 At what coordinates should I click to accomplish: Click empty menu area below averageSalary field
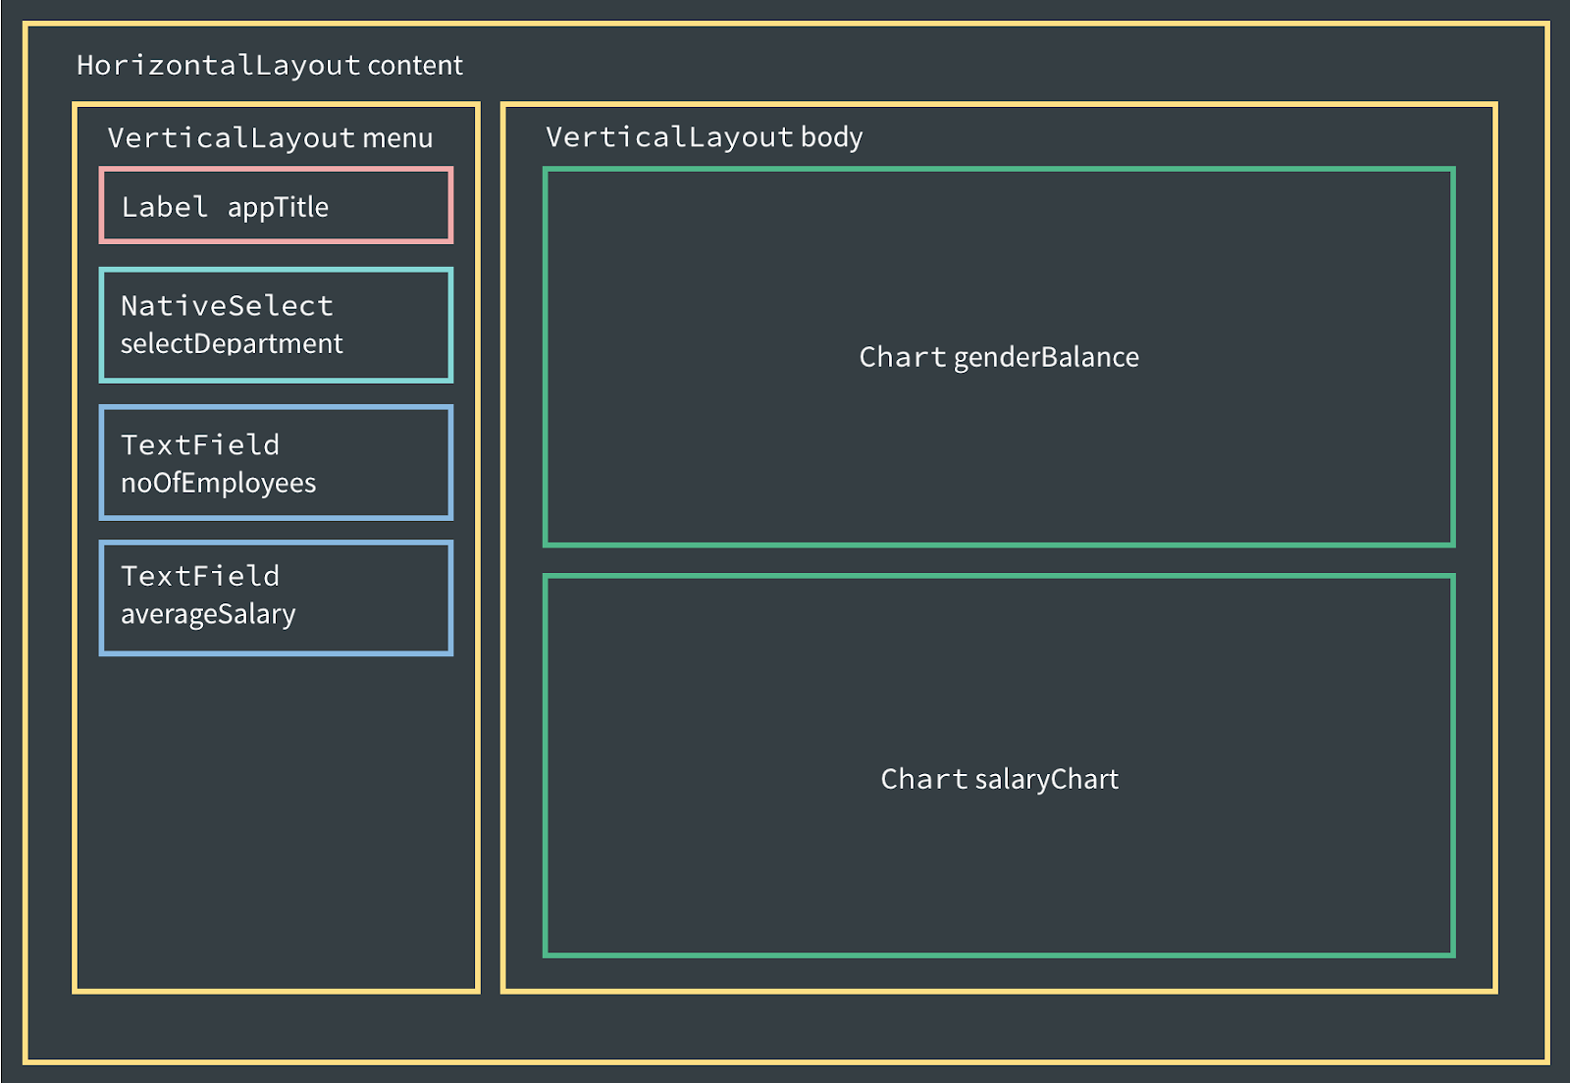click(x=276, y=824)
